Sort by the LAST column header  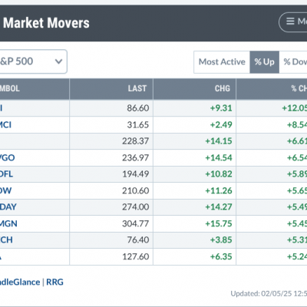coord(111,89)
